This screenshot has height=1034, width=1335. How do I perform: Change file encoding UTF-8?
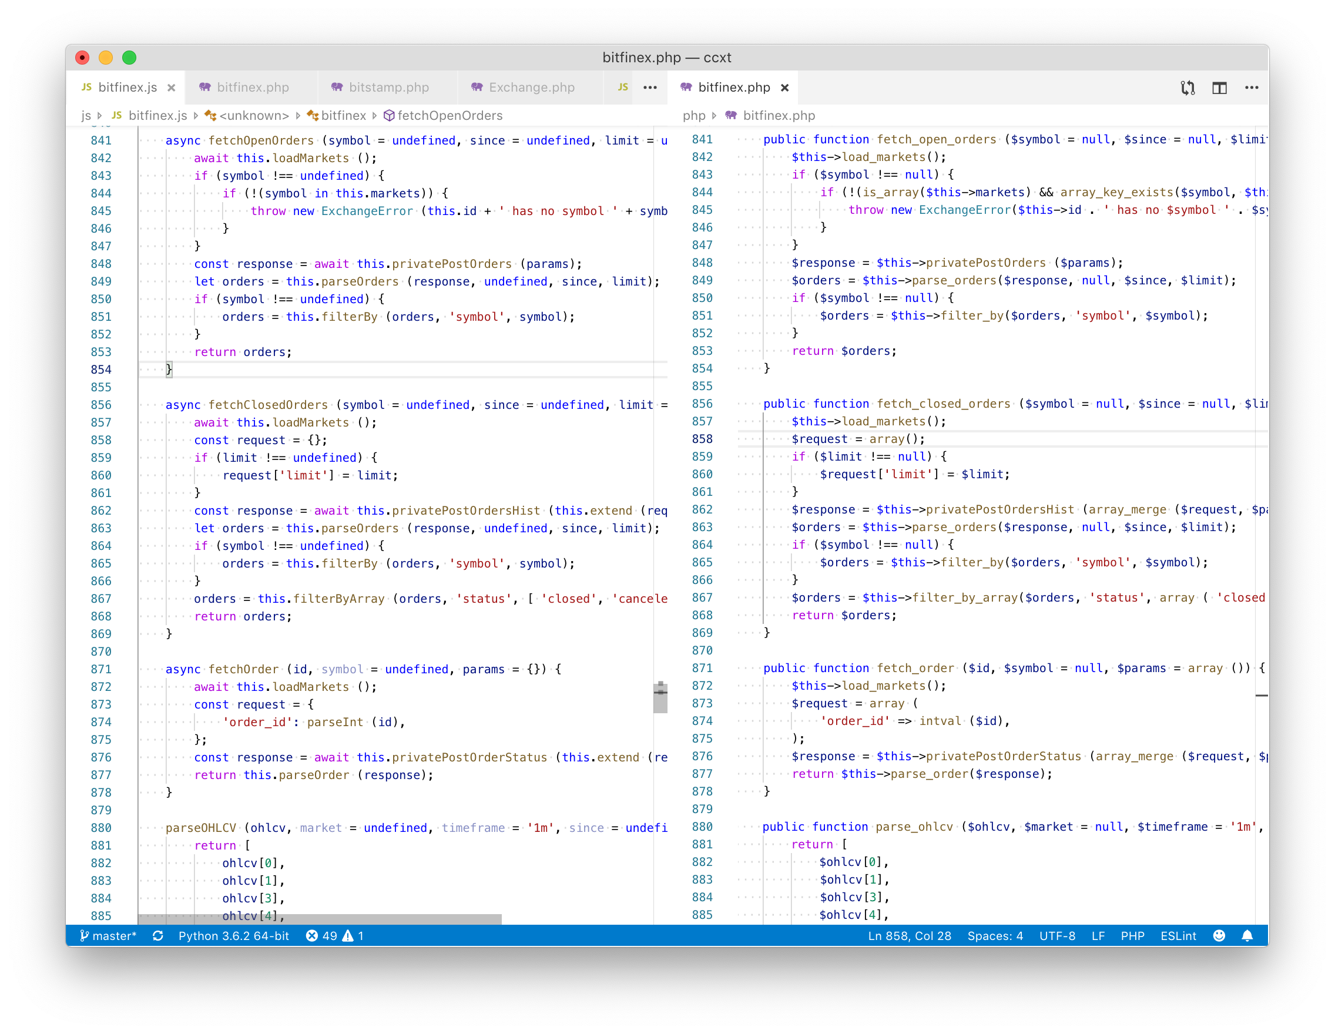tap(1057, 936)
